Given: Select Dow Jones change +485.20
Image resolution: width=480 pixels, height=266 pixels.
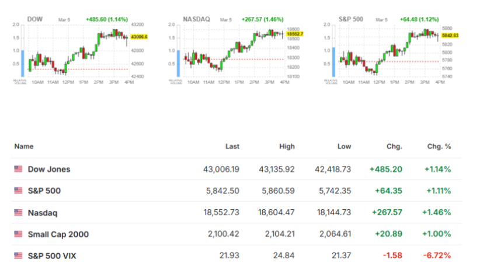Looking at the screenshot, I should 386,169.
